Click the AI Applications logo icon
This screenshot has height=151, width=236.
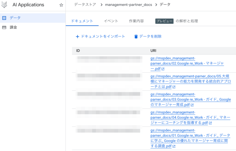tap(5, 5)
